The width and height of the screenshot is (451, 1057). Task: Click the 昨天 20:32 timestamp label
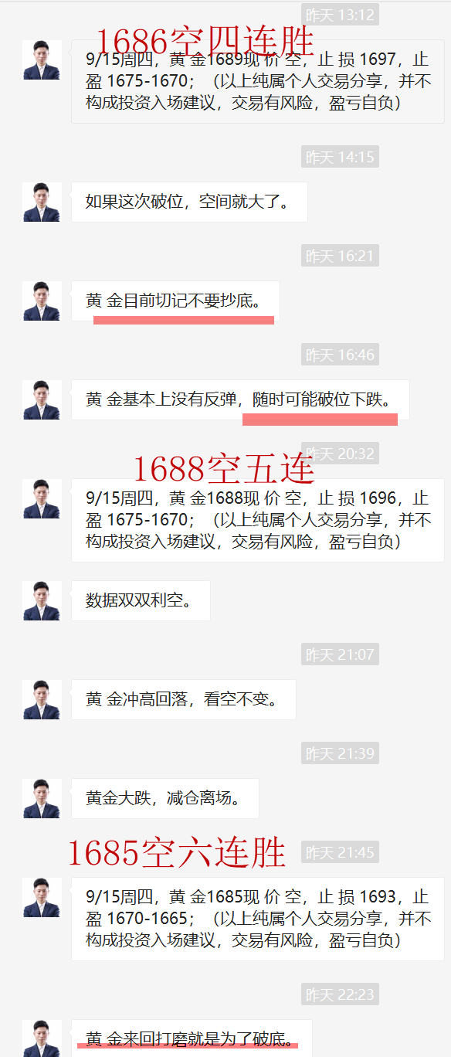click(340, 454)
